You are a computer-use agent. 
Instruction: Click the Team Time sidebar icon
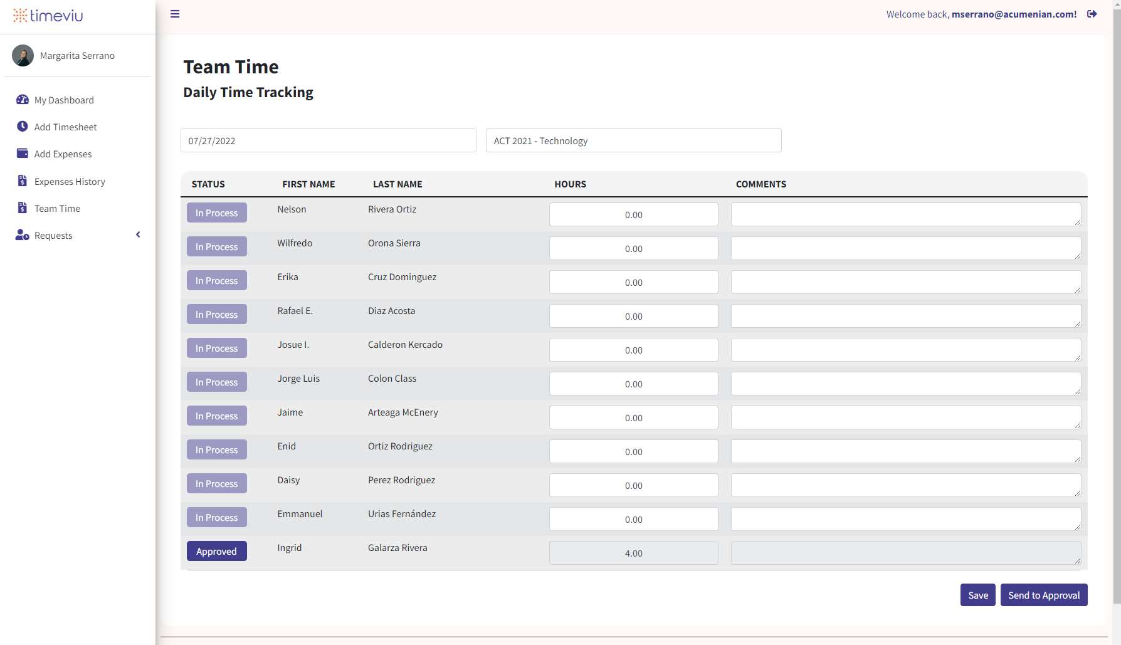(23, 208)
